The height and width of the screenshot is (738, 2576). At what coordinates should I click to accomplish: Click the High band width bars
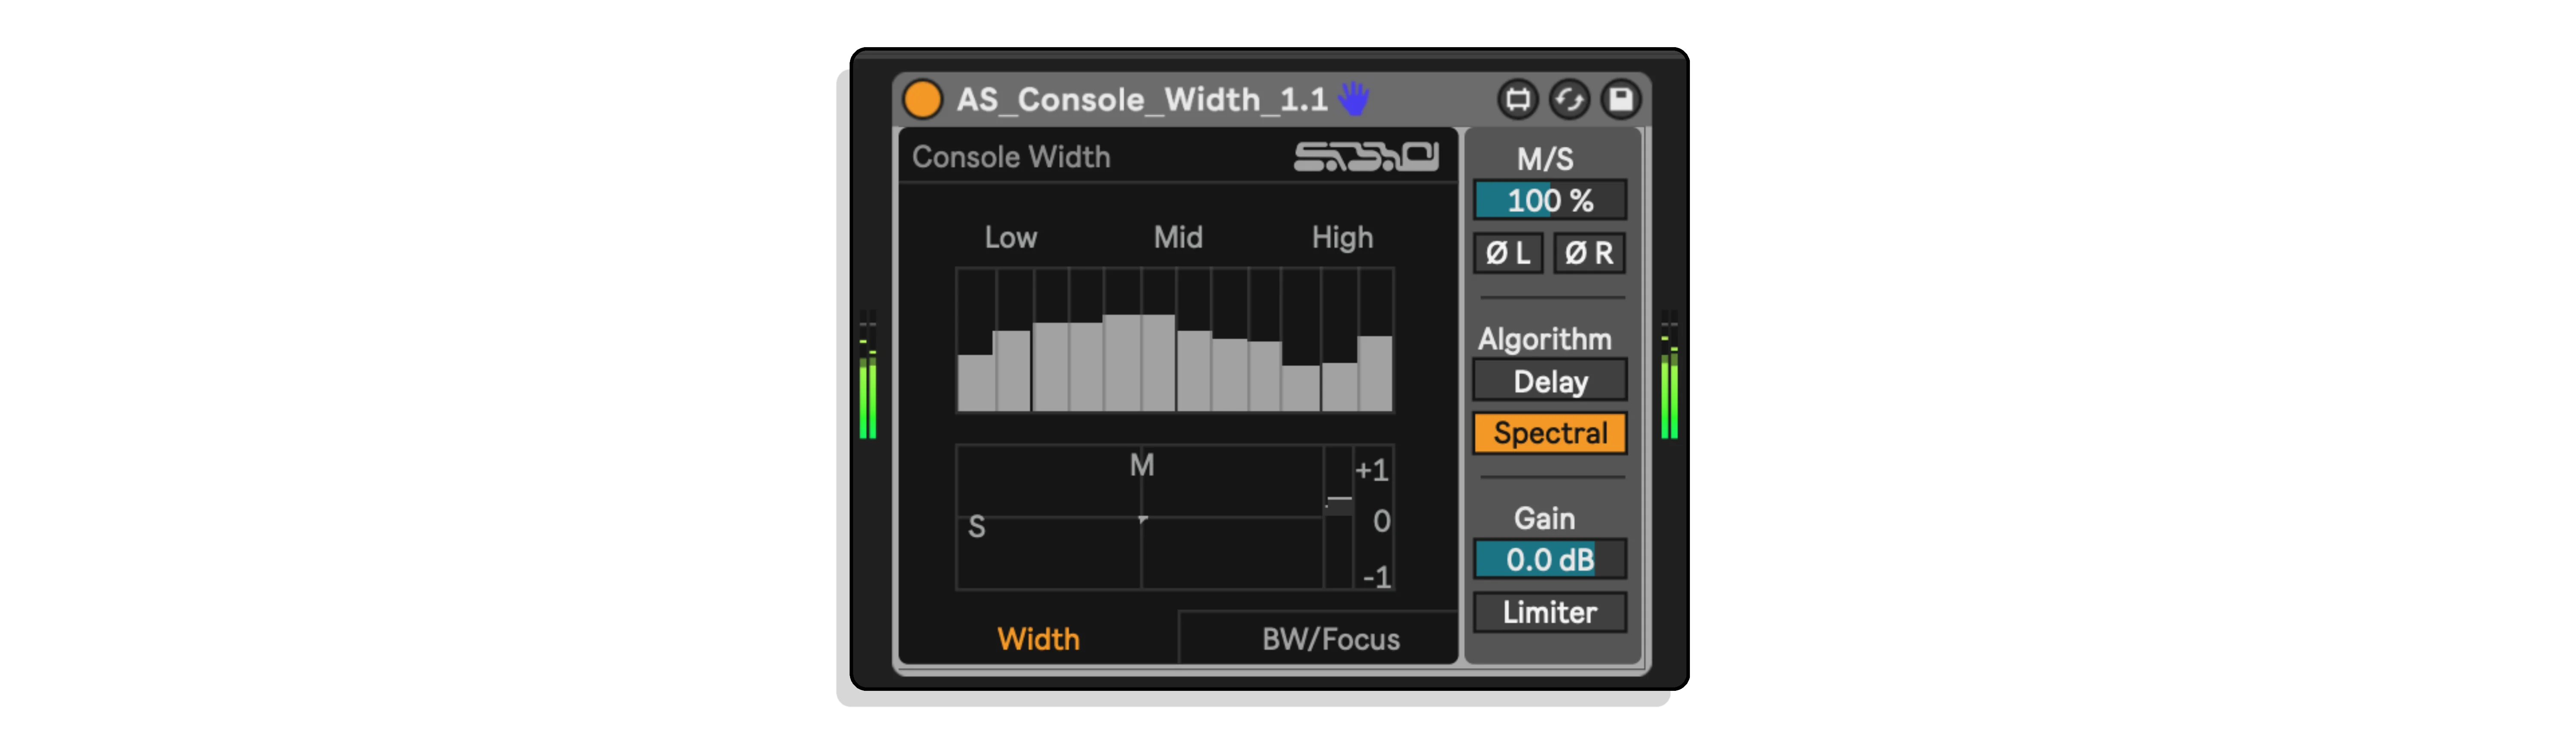[x=1321, y=340]
